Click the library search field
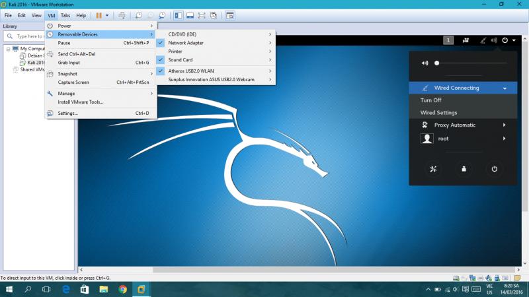Viewport: 529px width, 297px height. [x=28, y=36]
